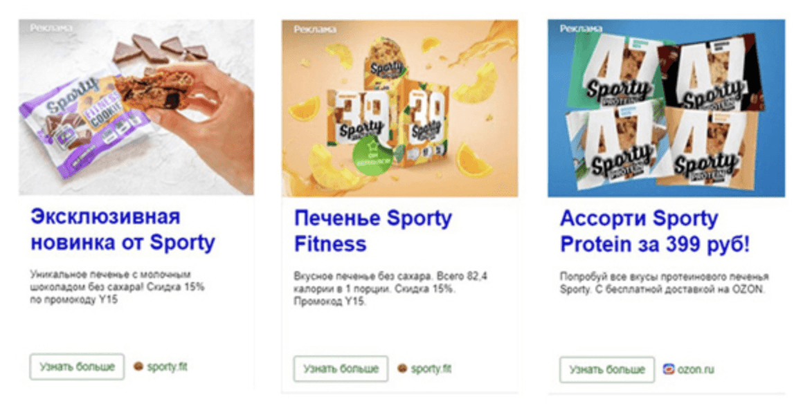Click the sporty.fit domain in middle ad
The image size is (803, 408).
pyautogui.click(x=431, y=369)
